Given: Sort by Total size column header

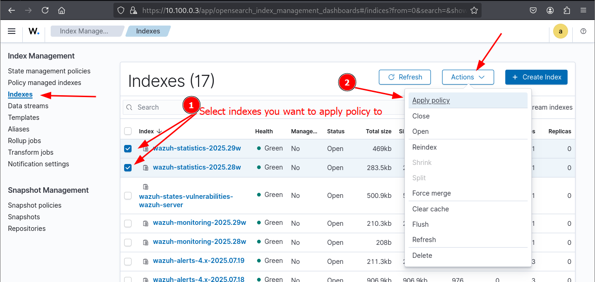Looking at the screenshot, I should click(x=378, y=131).
